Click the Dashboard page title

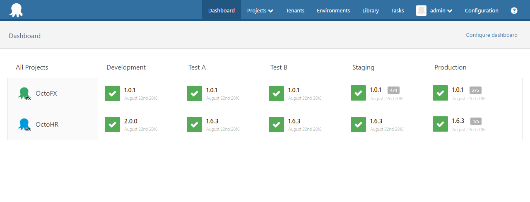point(25,36)
